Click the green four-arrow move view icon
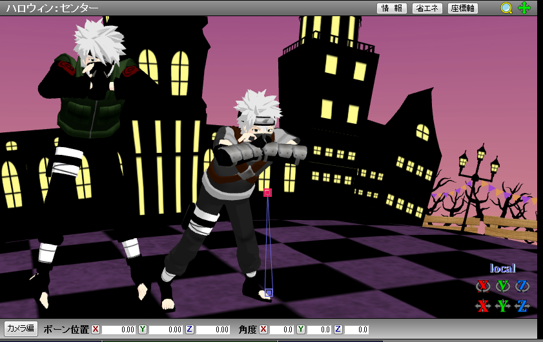Image resolution: width=543 pixels, height=342 pixels. (x=524, y=8)
